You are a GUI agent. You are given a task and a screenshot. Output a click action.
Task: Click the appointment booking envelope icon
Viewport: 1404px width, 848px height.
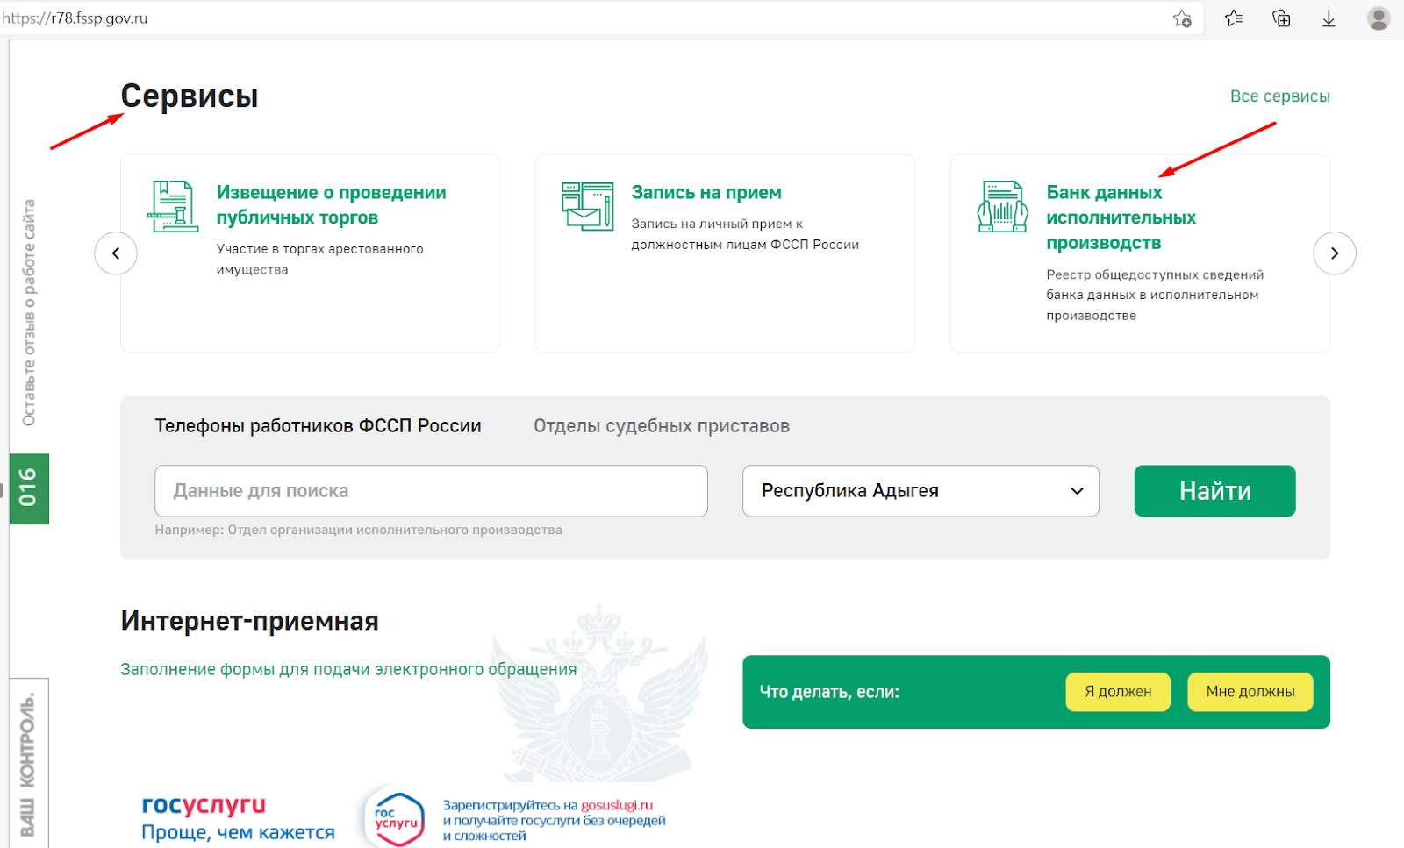[x=587, y=206]
